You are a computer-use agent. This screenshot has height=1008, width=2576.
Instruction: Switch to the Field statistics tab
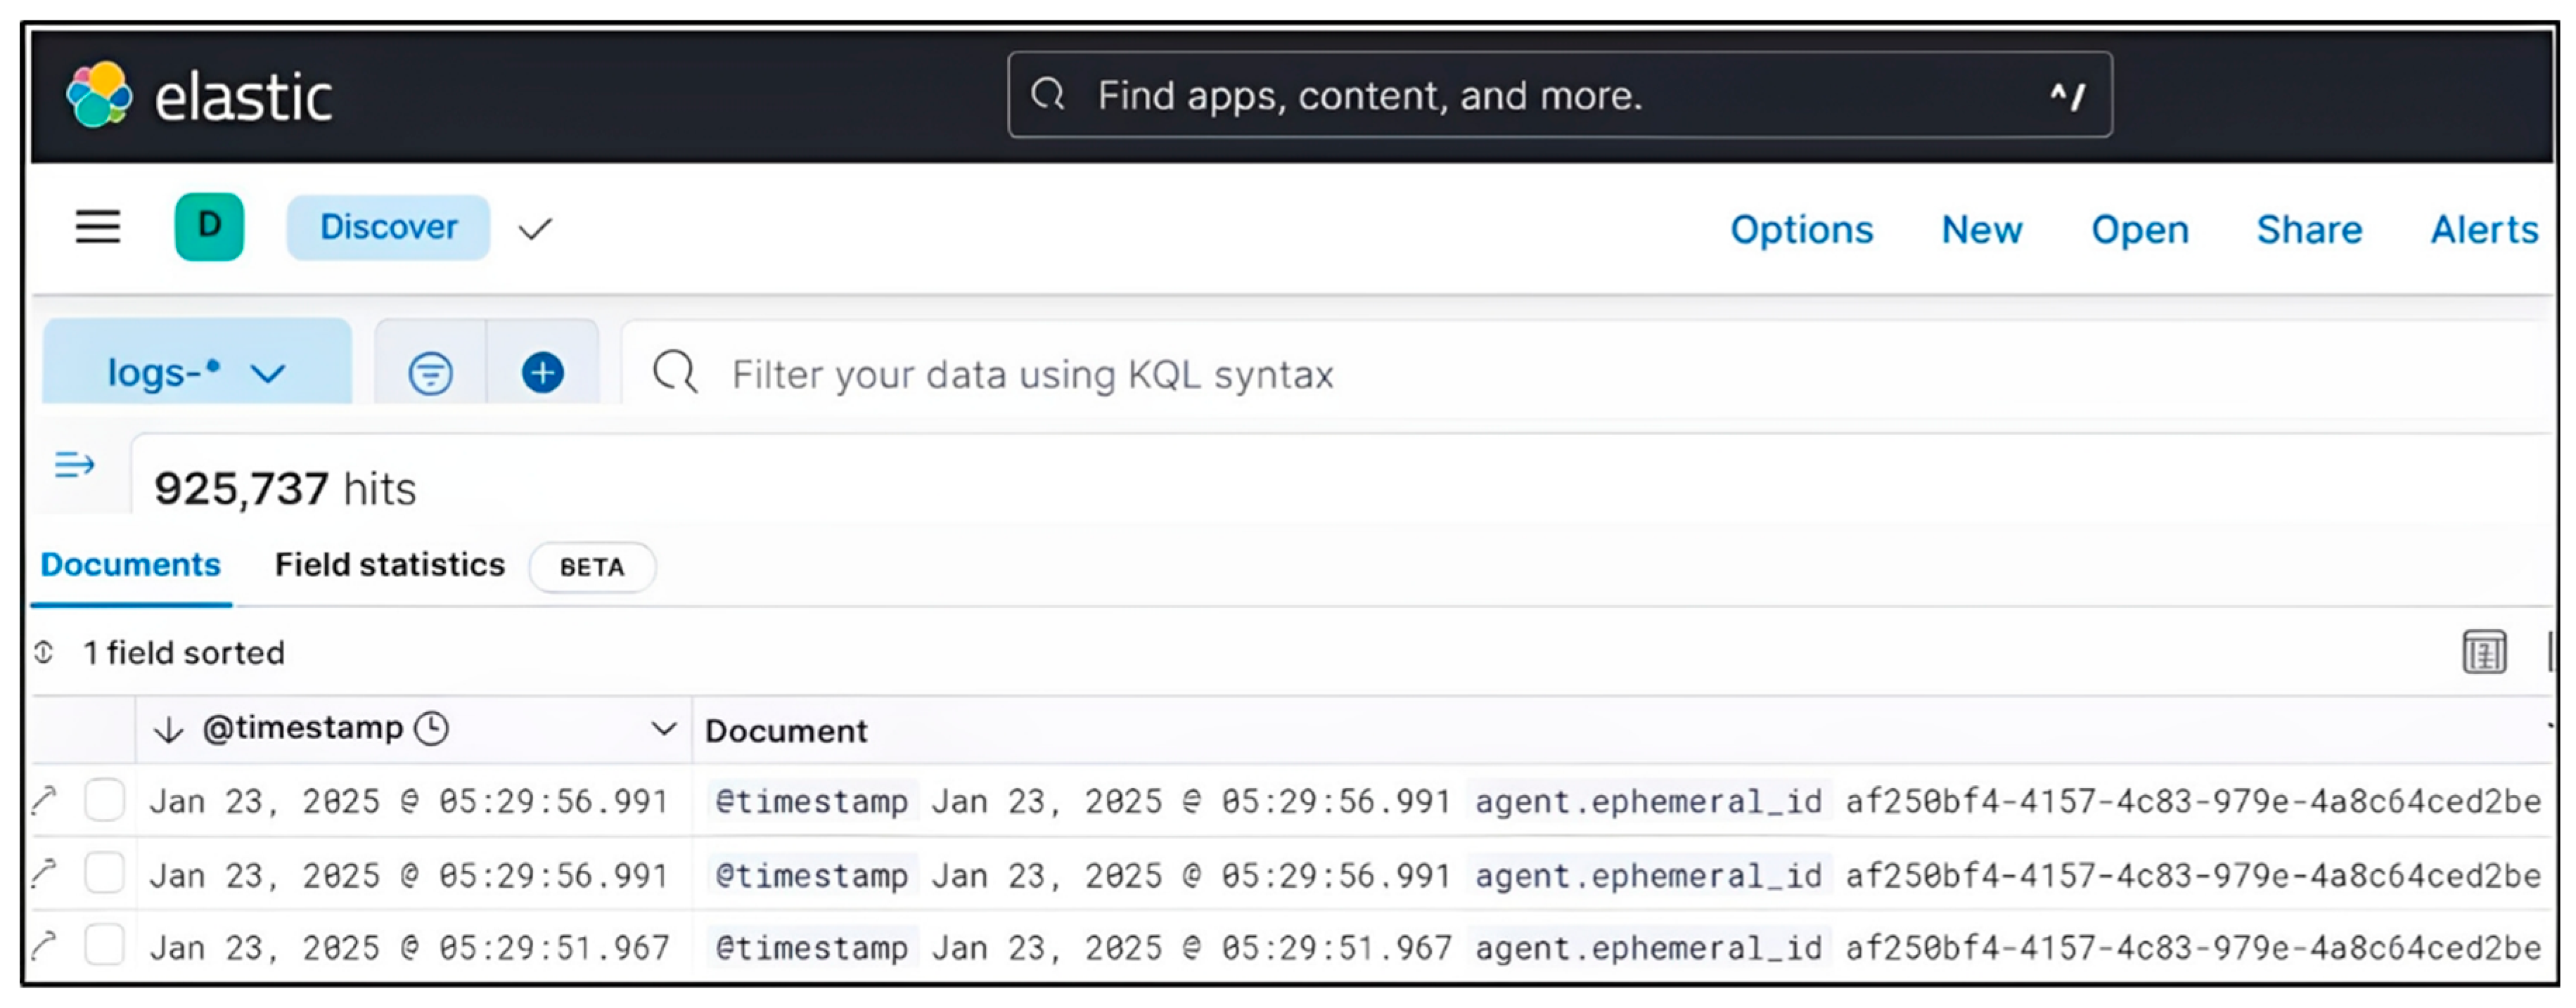click(x=390, y=566)
